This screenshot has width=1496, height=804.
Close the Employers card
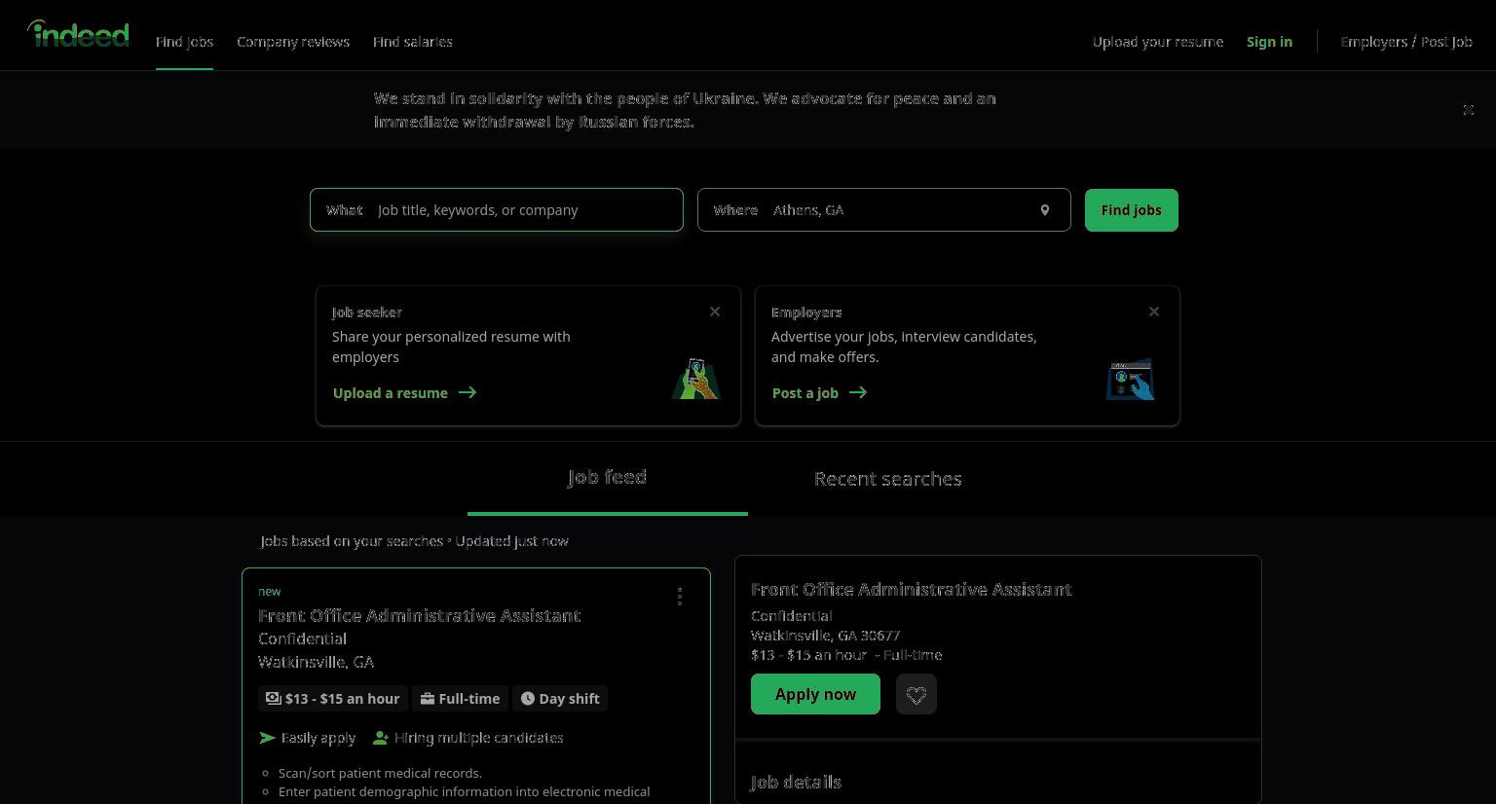click(1154, 311)
